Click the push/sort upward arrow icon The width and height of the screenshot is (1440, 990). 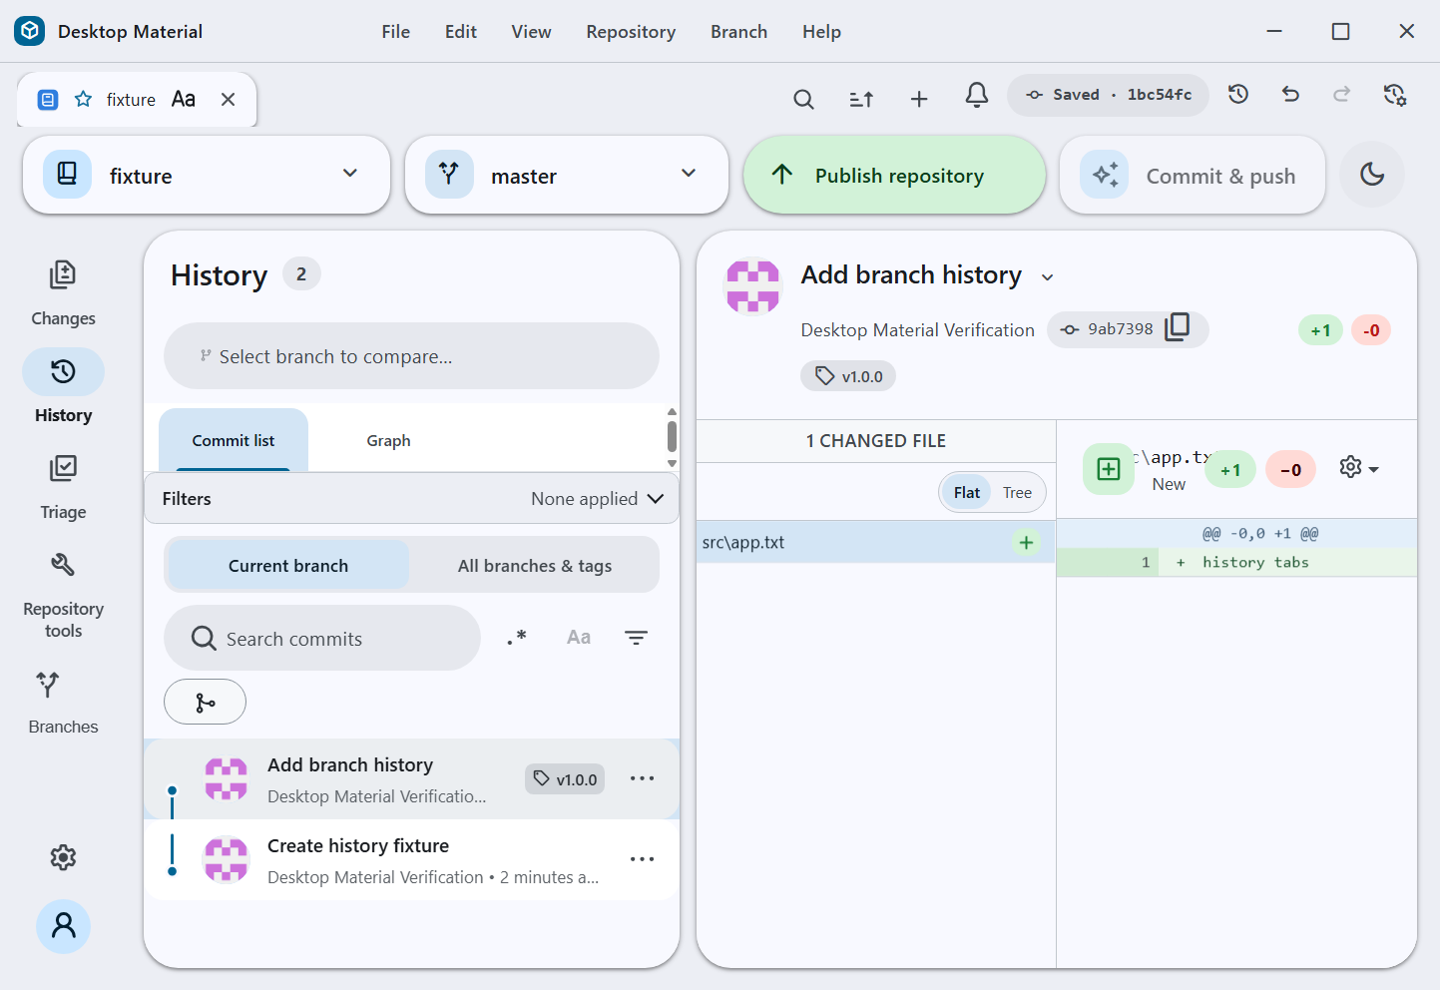click(x=861, y=99)
